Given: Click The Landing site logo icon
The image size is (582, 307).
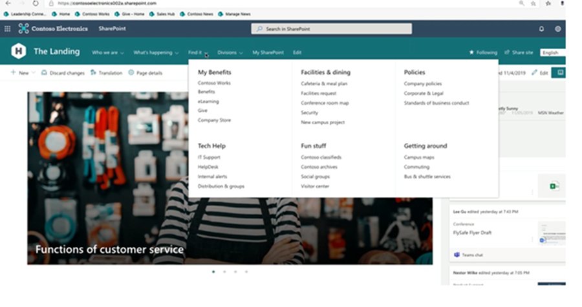Looking at the screenshot, I should (19, 52).
